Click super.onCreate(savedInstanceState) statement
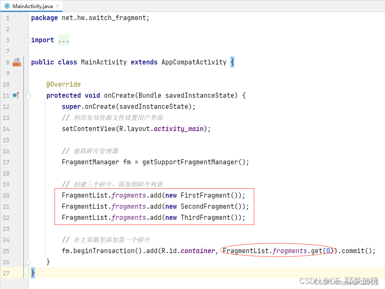The height and width of the screenshot is (289, 385). 129,107
